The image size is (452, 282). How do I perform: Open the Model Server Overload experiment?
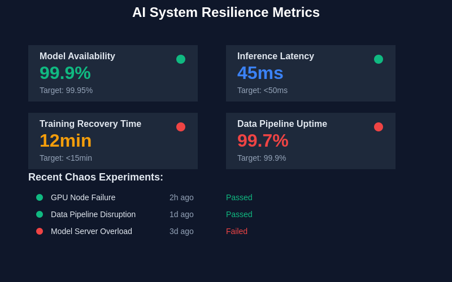[x=92, y=231]
